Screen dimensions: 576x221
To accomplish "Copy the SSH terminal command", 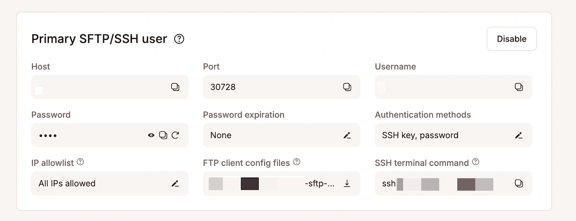I will 518,183.
